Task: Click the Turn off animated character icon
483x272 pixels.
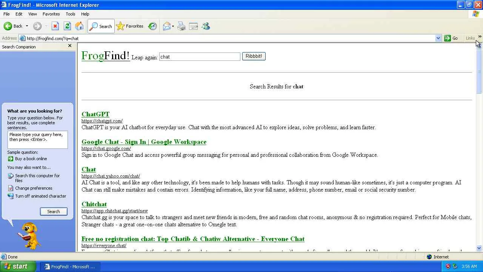Action: point(11,196)
